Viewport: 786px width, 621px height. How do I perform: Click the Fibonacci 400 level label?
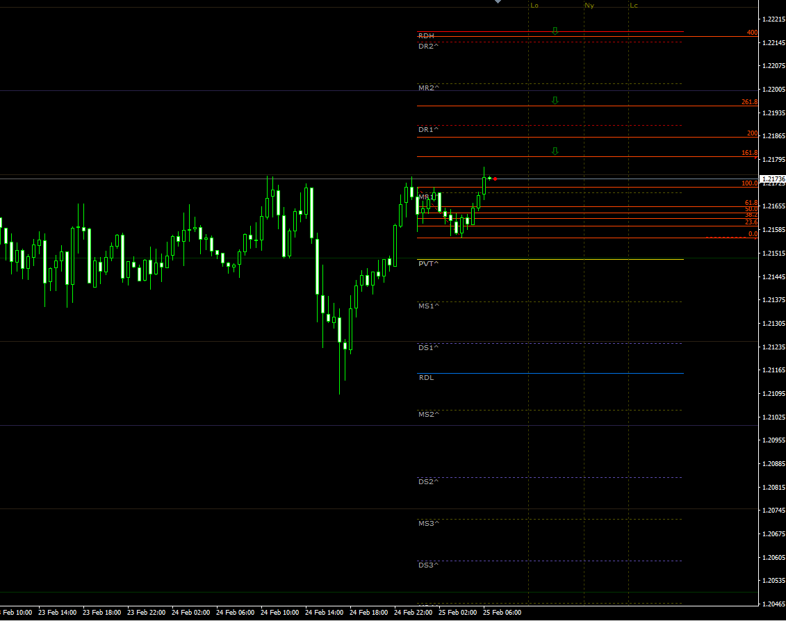pos(753,33)
